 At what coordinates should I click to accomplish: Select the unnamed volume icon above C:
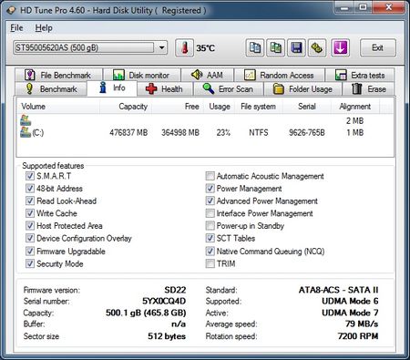pos(26,120)
